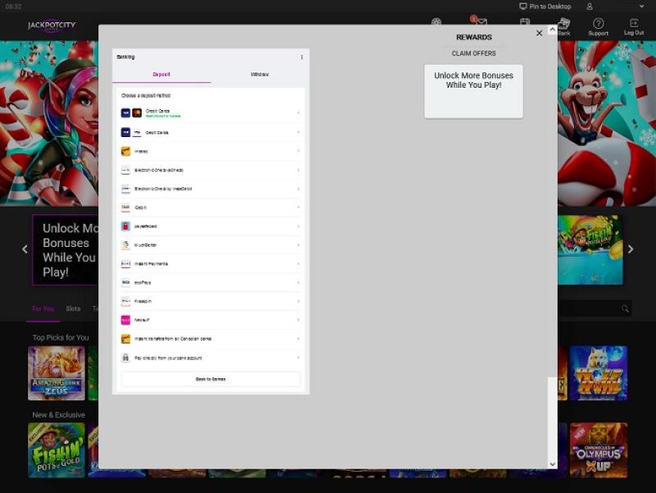656x493 pixels.
Task: Click the Pin to Desktop monitor icon
Action: [523, 6]
